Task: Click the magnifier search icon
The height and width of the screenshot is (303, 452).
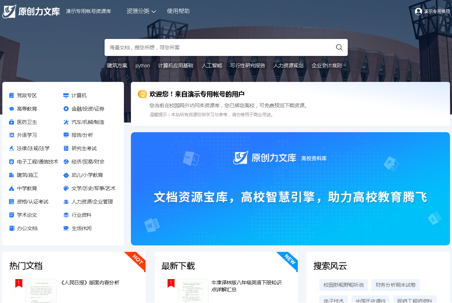Action: point(339,47)
